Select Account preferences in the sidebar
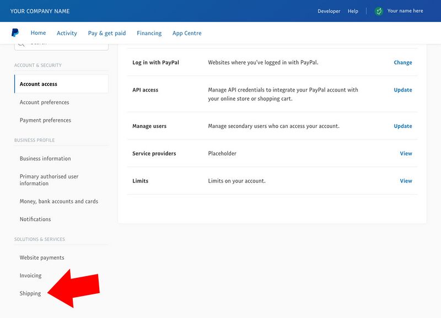The height and width of the screenshot is (318, 441). click(44, 102)
